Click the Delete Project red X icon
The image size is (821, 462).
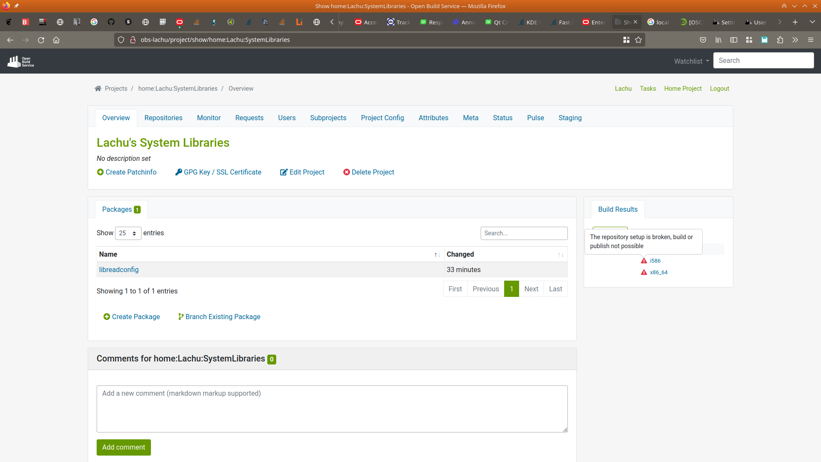click(x=346, y=172)
